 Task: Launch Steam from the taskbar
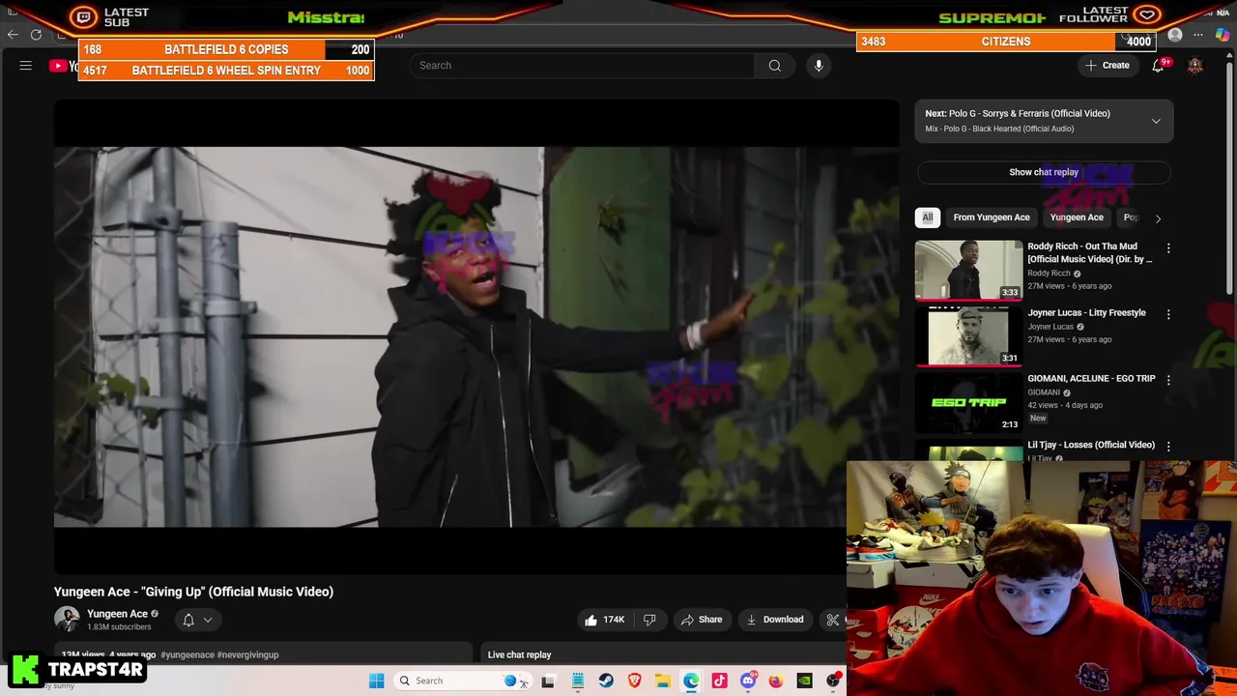click(x=606, y=681)
